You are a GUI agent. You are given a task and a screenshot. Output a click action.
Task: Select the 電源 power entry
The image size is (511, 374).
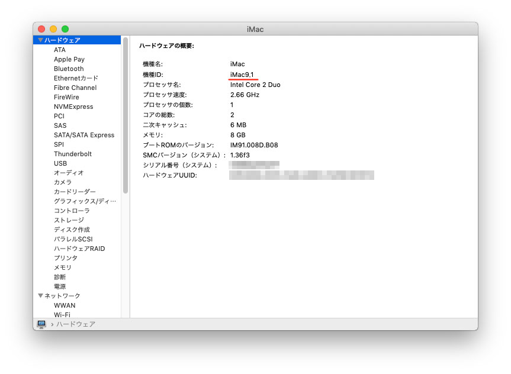tap(60, 286)
